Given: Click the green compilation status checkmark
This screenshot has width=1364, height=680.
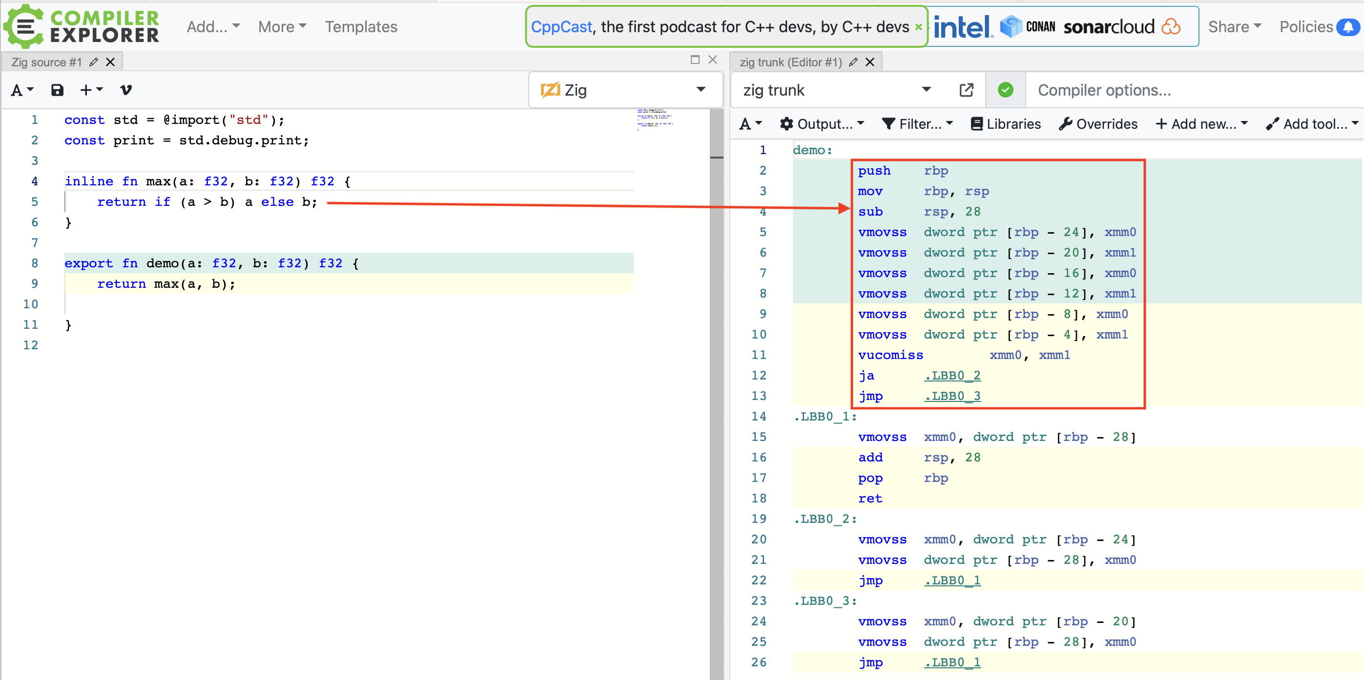Looking at the screenshot, I should click(1005, 89).
